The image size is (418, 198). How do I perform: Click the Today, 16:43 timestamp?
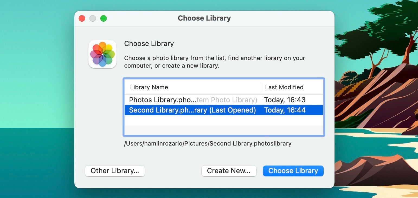pos(285,100)
